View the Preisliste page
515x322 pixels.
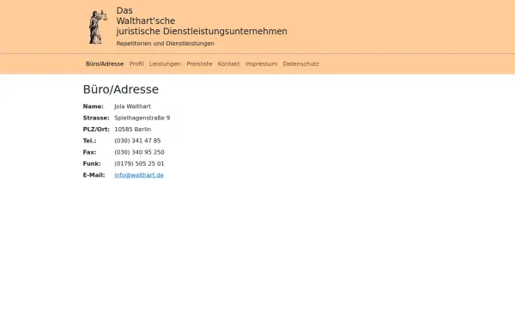[199, 64]
